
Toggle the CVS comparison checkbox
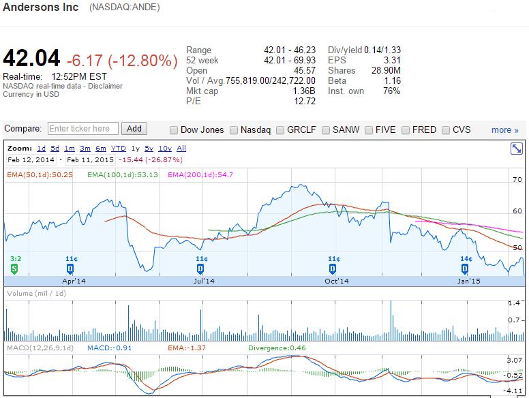click(446, 130)
